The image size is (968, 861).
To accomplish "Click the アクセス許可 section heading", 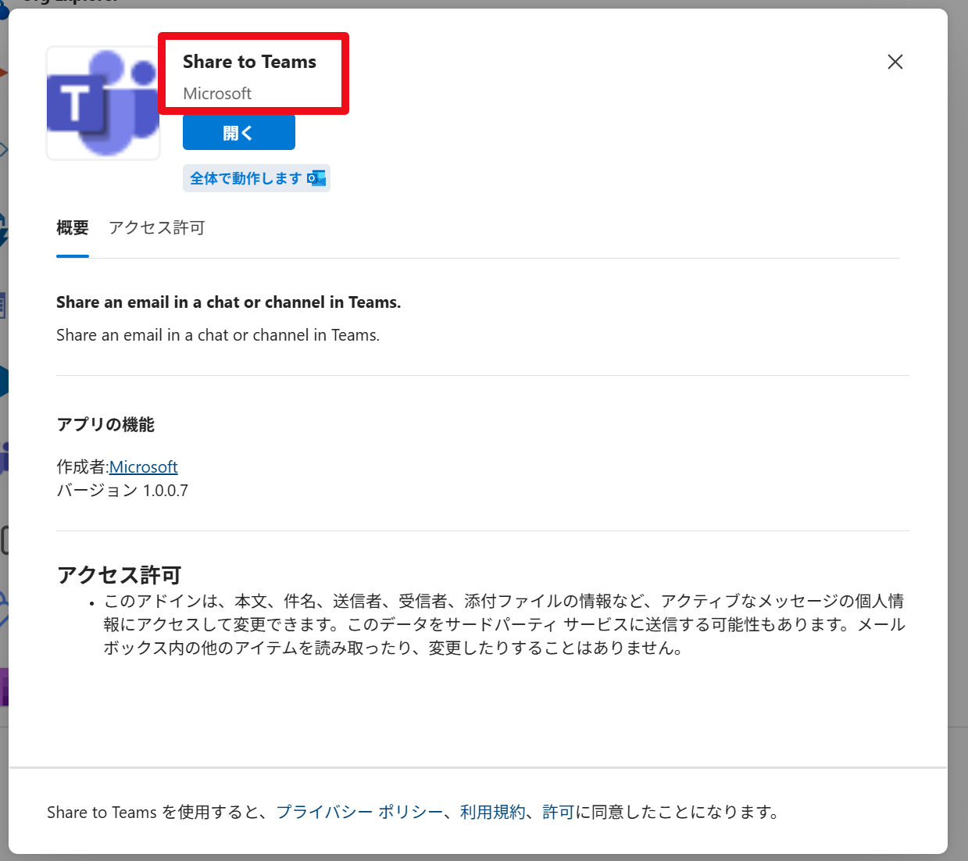I will click(x=119, y=575).
